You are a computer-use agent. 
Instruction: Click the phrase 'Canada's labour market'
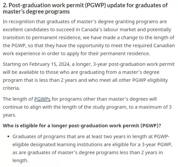tap(108, 30)
